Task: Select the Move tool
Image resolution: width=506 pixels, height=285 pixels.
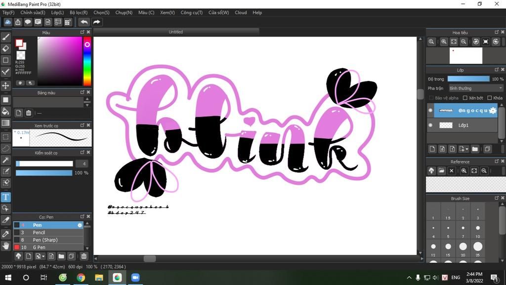Action: click(x=5, y=86)
